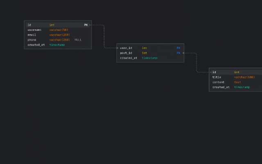Select the title column name
This screenshot has width=262, height=164.
point(217,77)
